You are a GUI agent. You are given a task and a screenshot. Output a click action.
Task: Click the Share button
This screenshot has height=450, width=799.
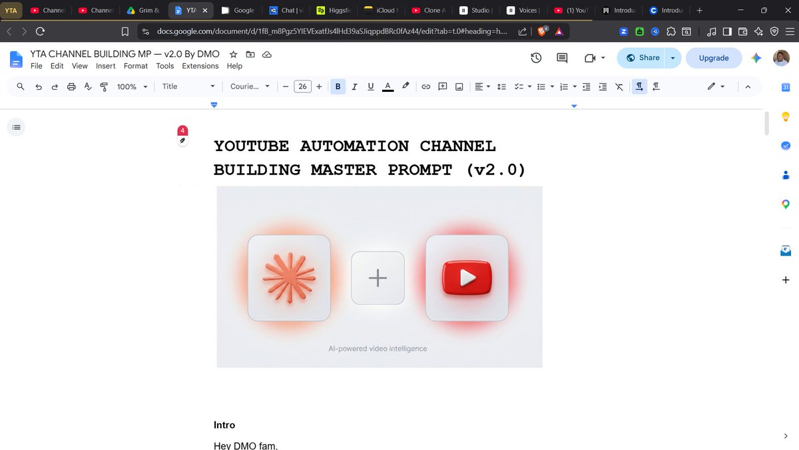[642, 58]
